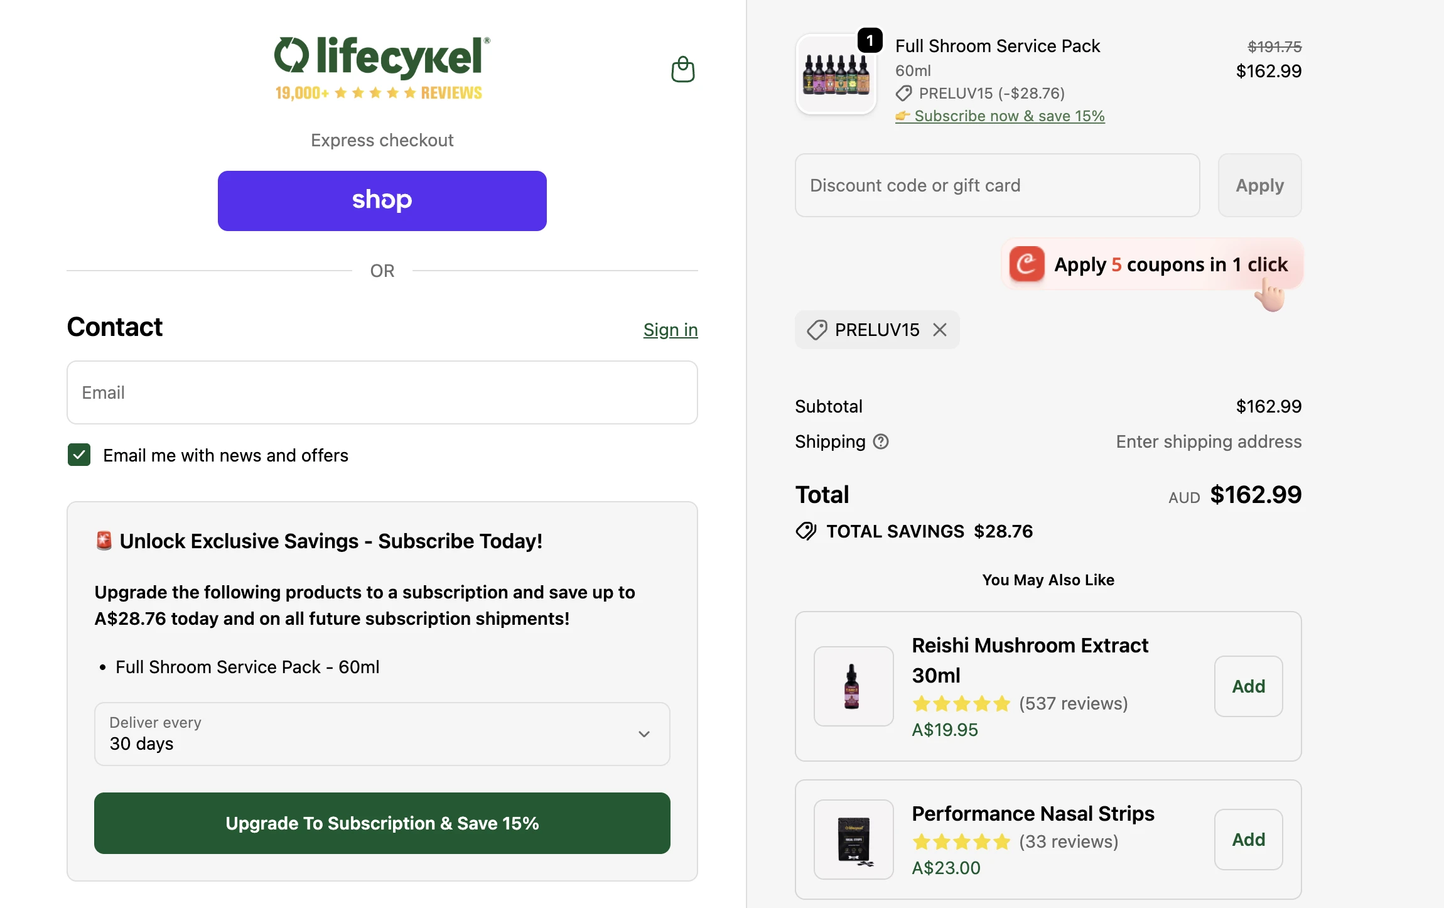Click the quantity badge on product thumbnail
Viewport: 1444px width, 908px height.
coord(870,41)
